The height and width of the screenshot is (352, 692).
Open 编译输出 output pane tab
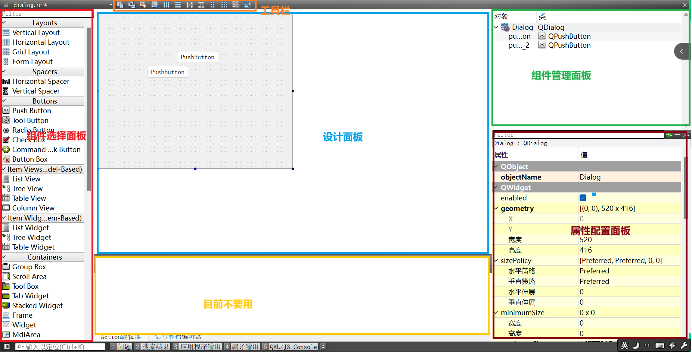(x=242, y=347)
